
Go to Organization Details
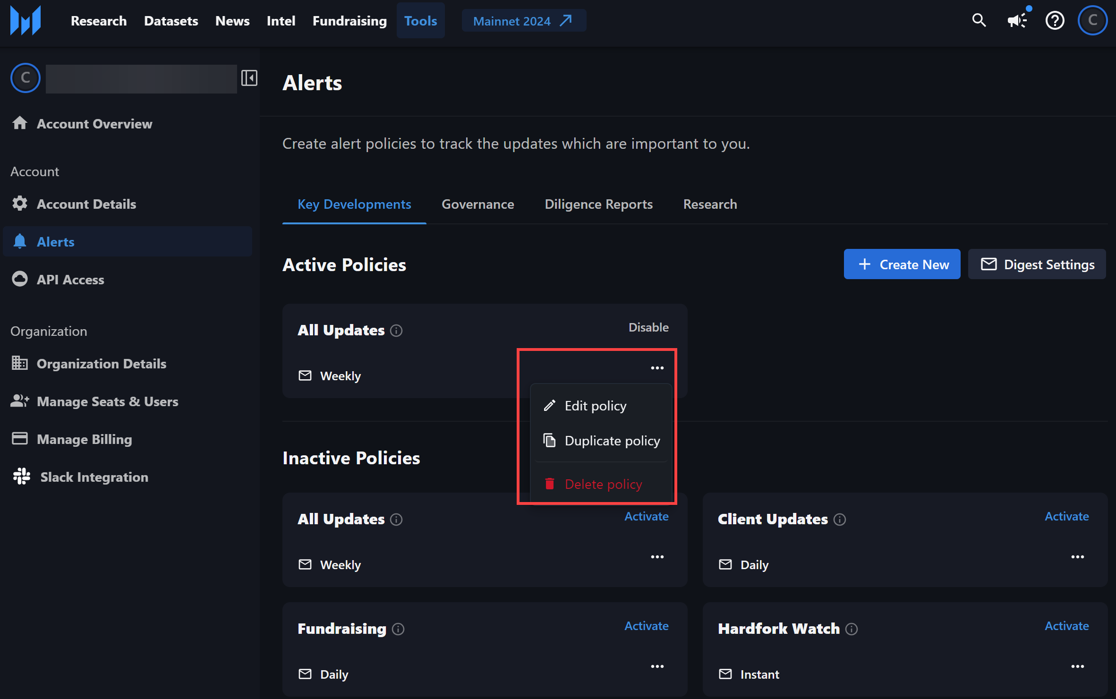pos(128,363)
